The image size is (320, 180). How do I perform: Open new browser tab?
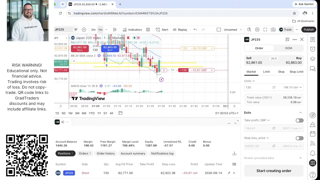pos(120,4)
